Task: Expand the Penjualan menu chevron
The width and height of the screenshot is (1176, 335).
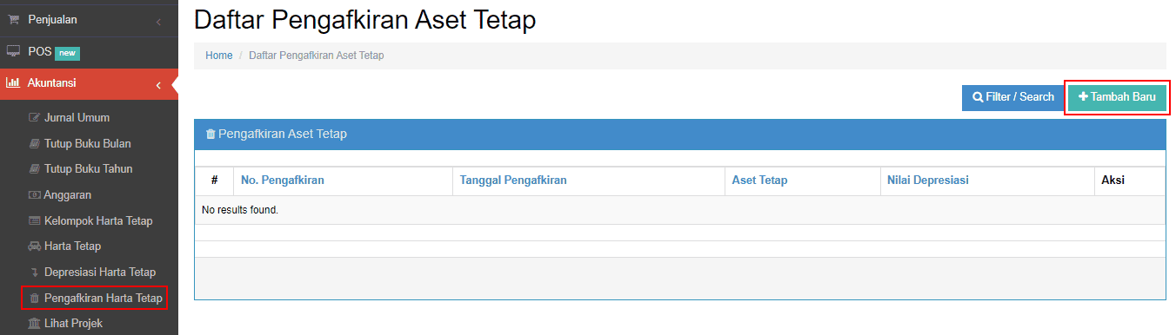Action: tap(158, 20)
